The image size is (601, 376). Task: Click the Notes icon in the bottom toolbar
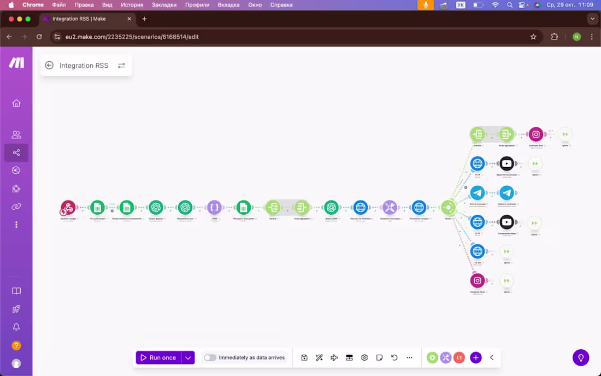[380, 357]
